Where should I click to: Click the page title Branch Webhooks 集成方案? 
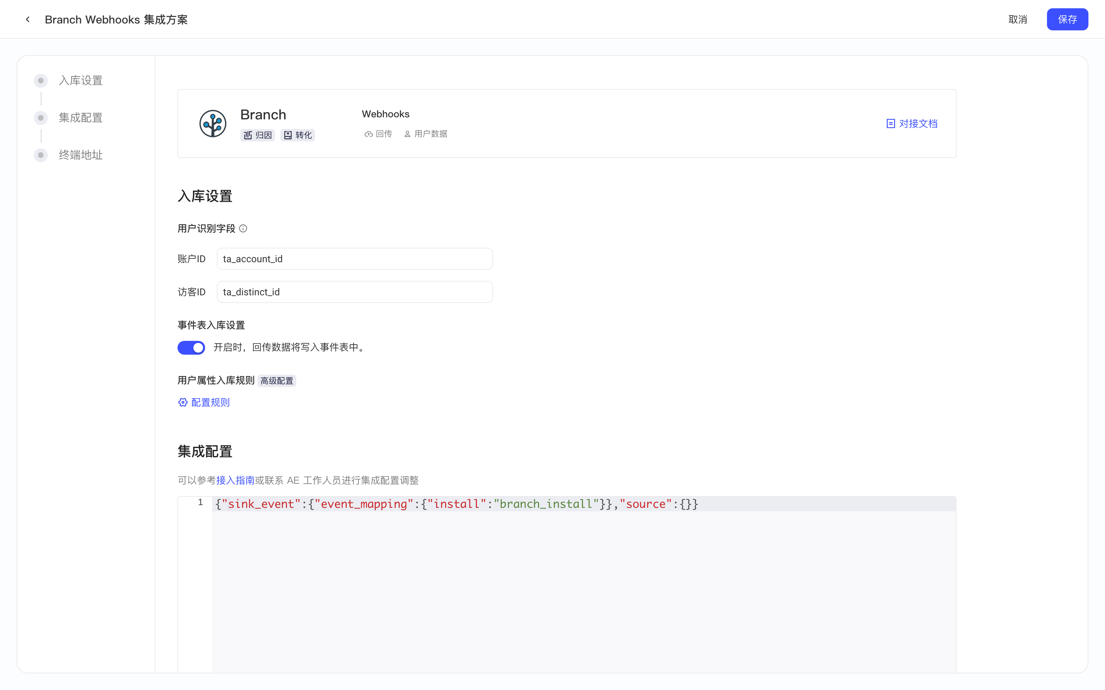click(x=116, y=20)
